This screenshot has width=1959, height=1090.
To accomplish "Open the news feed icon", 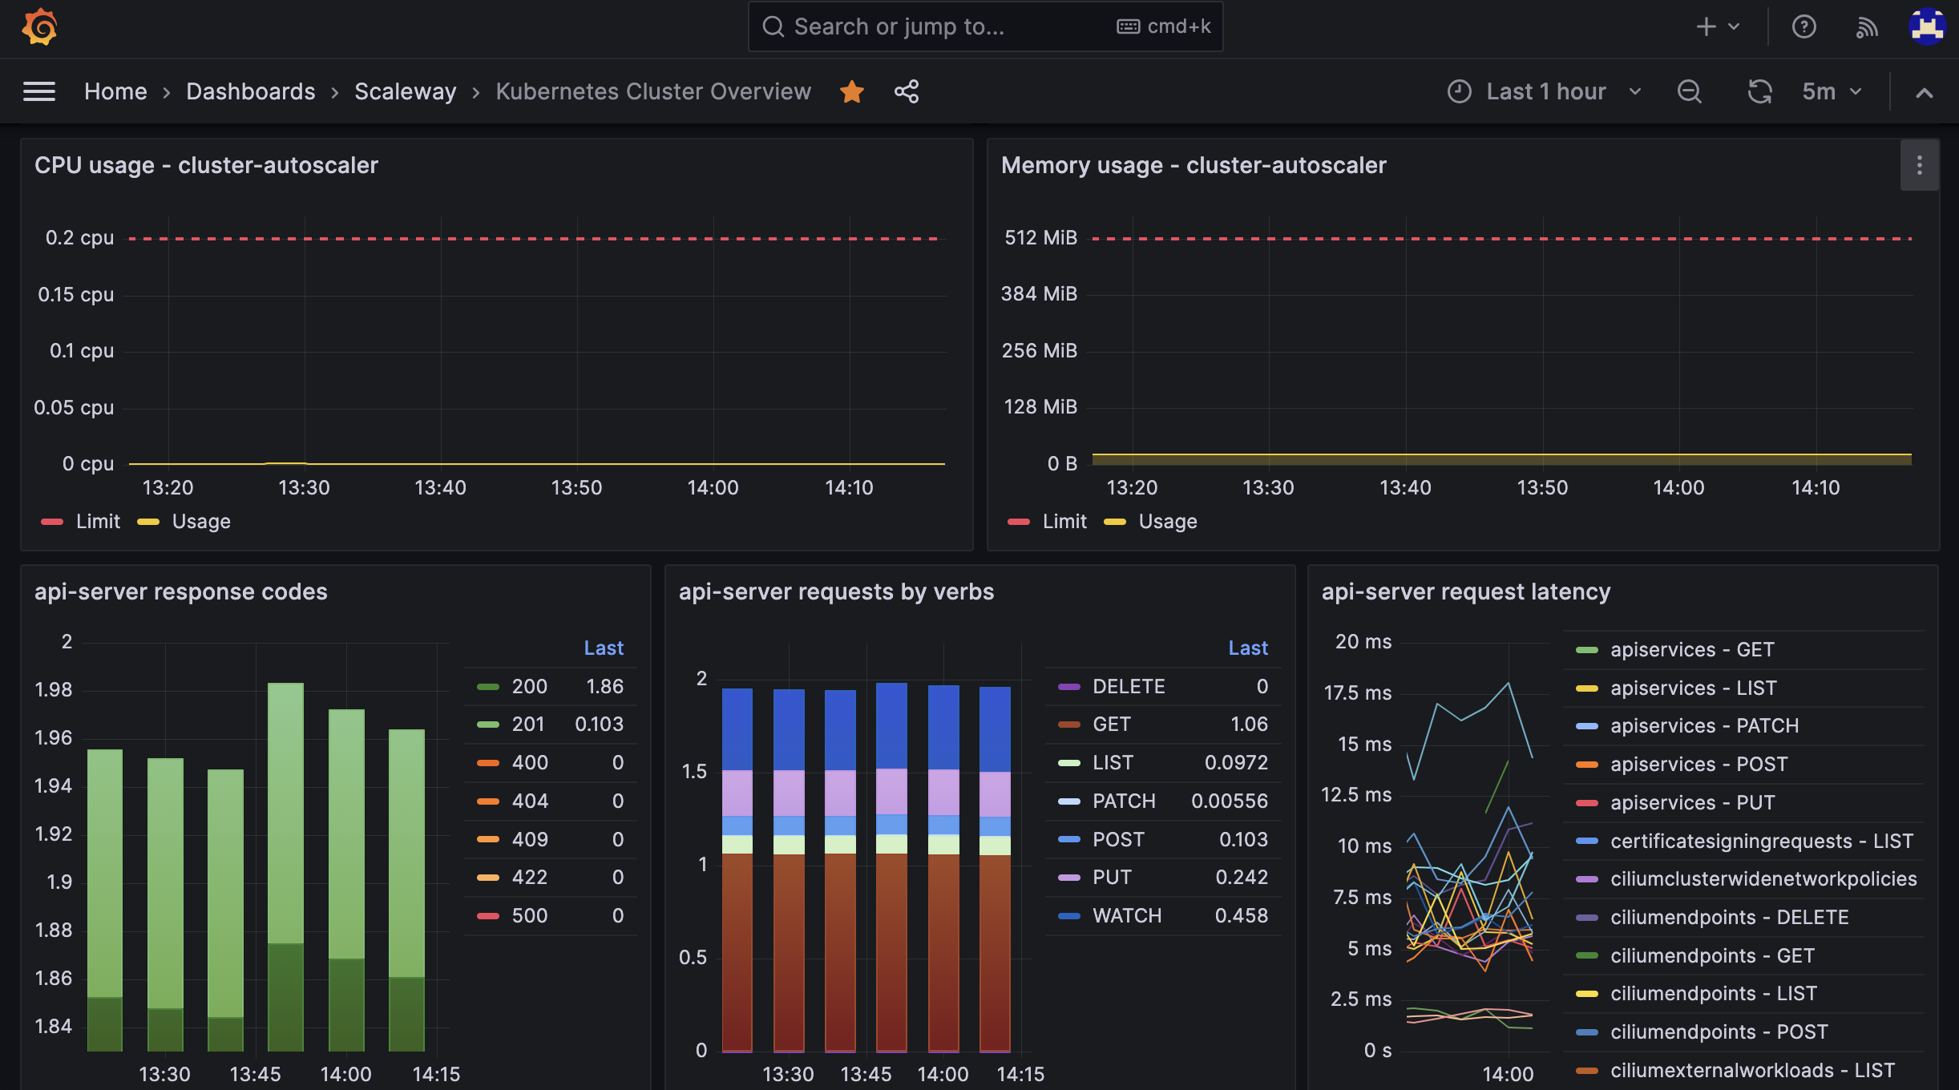I will (1867, 27).
